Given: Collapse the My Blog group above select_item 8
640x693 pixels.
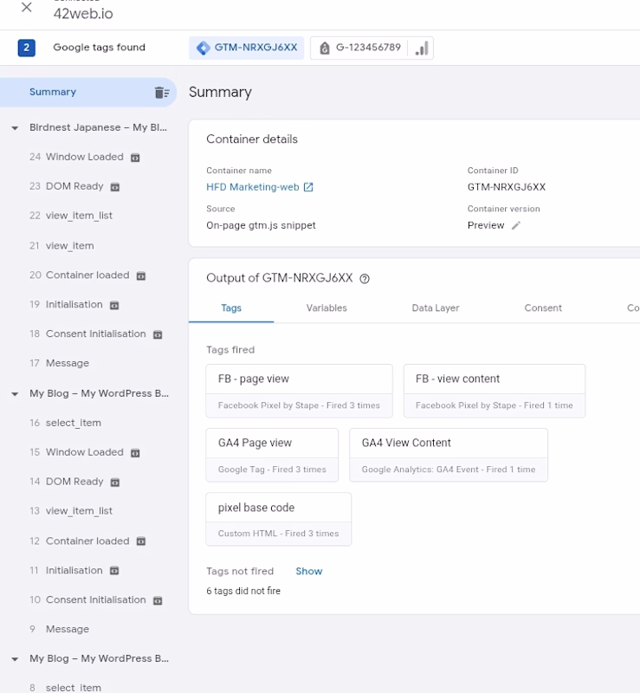Looking at the screenshot, I should 15,659.
